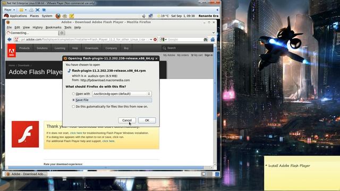
Task: Click the network connection icon
Action: tap(150, 16)
